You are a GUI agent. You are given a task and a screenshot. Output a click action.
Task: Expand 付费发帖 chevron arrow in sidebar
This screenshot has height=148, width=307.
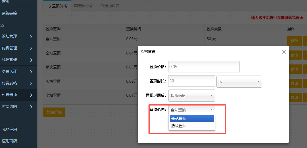click(31, 83)
